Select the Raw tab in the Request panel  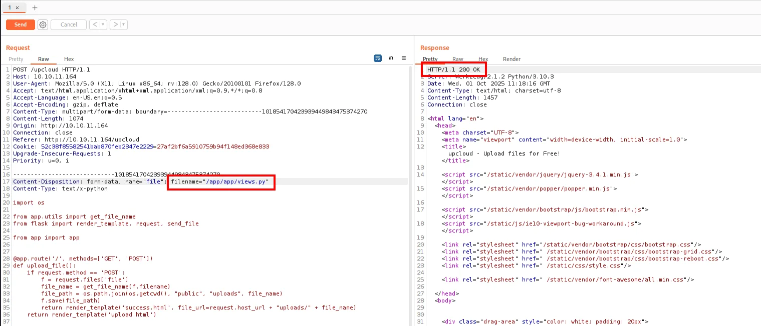(44, 59)
